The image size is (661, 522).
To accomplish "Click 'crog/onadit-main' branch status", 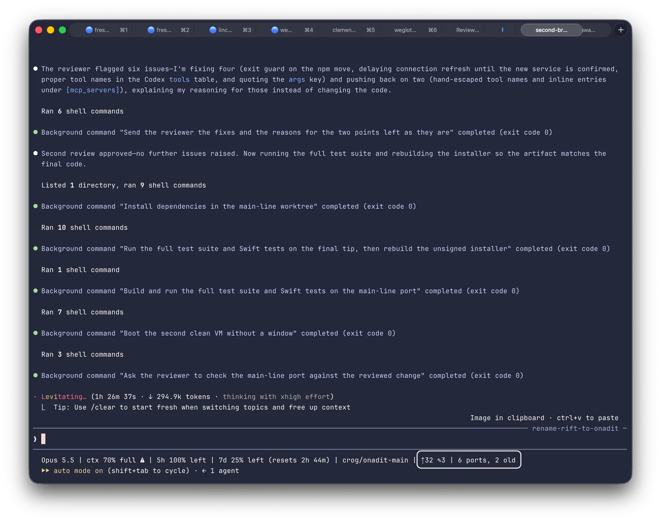I will pos(375,460).
